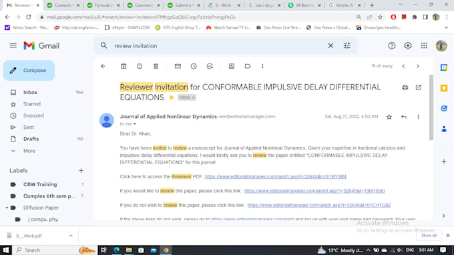Open Gmail settings gear
The width and height of the screenshot is (454, 255).
pos(408,46)
